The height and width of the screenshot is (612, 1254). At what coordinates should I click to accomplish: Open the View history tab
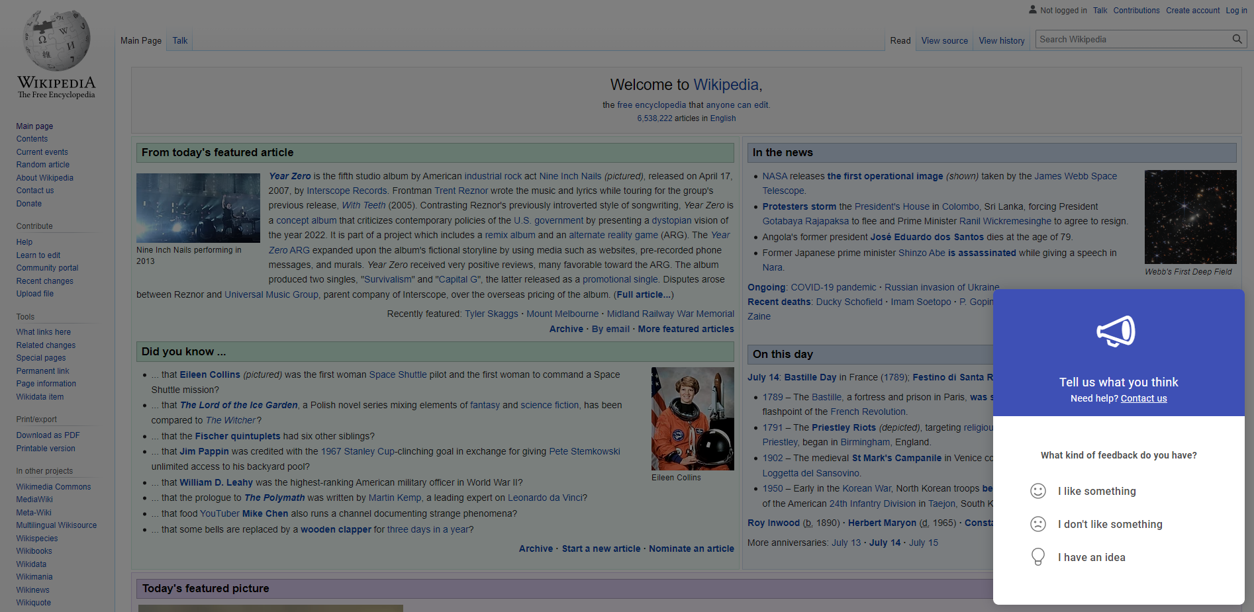[1002, 40]
